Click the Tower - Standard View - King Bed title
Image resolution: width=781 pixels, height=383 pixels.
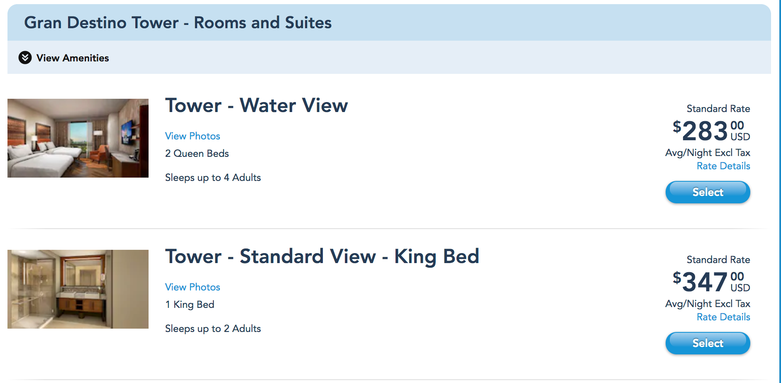click(x=322, y=256)
